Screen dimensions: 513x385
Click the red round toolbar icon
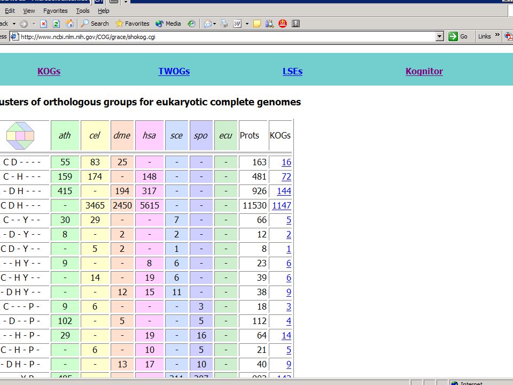coord(283,24)
